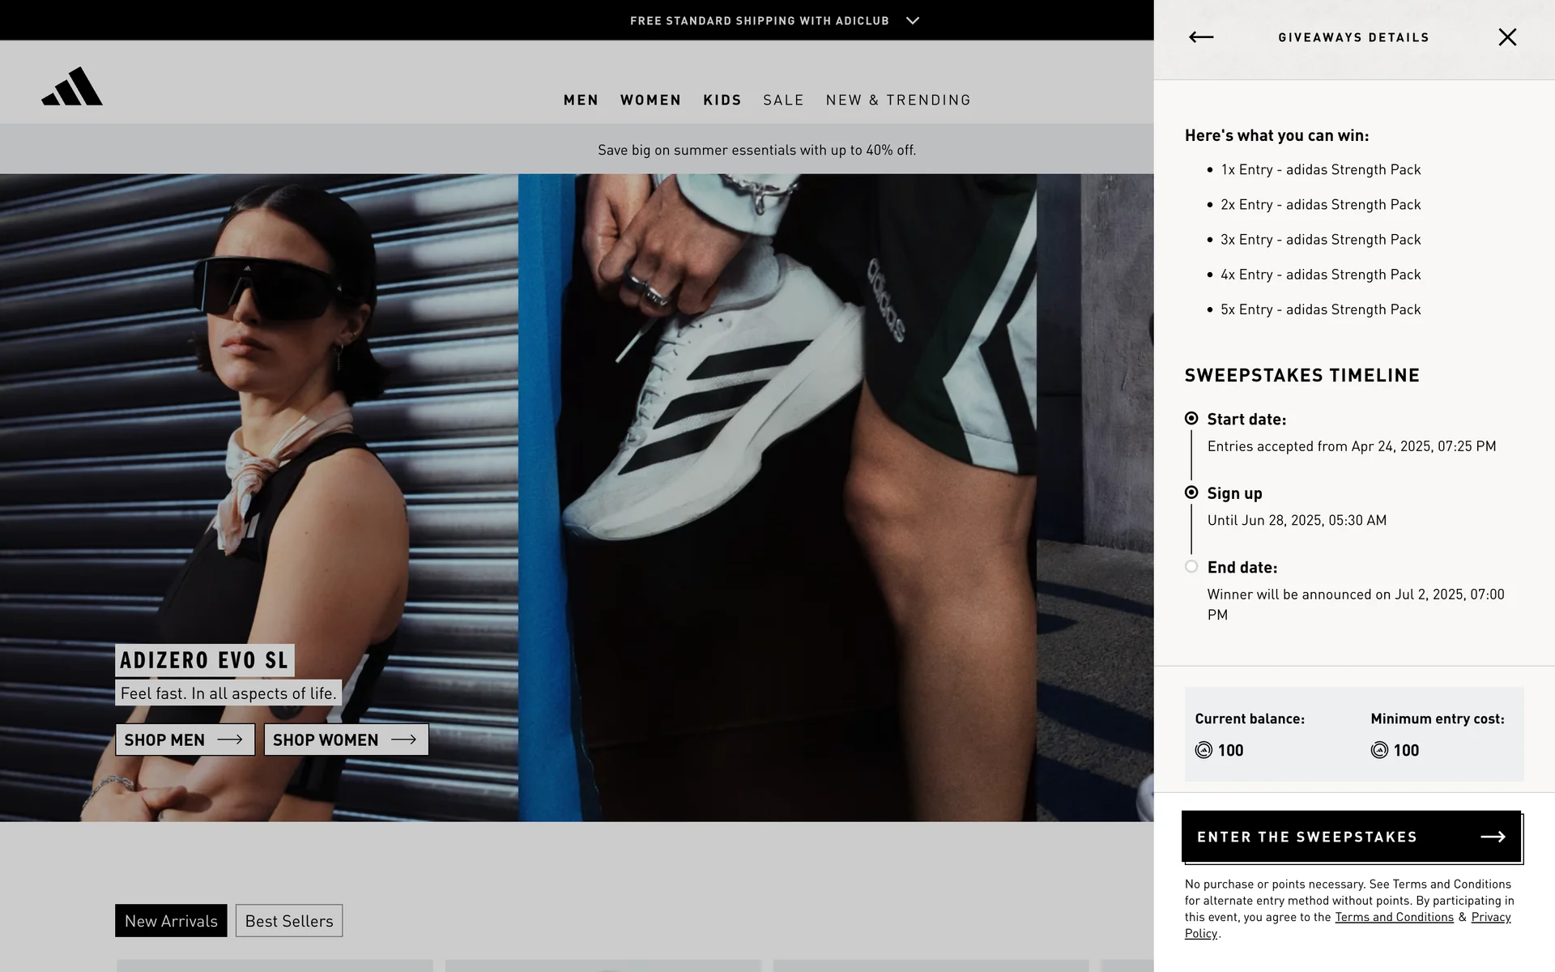The width and height of the screenshot is (1555, 972).
Task: Click the arrow icon in Shop Men button
Action: [x=230, y=740]
